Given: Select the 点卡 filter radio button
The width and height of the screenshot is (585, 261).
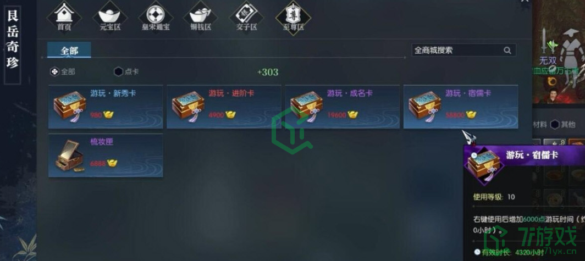Looking at the screenshot, I should (x=119, y=72).
